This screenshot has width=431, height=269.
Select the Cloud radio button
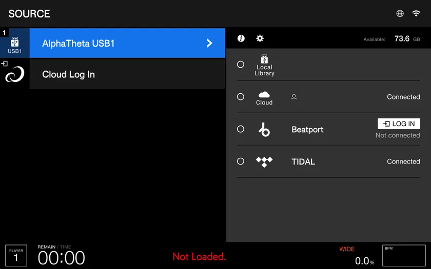(241, 97)
